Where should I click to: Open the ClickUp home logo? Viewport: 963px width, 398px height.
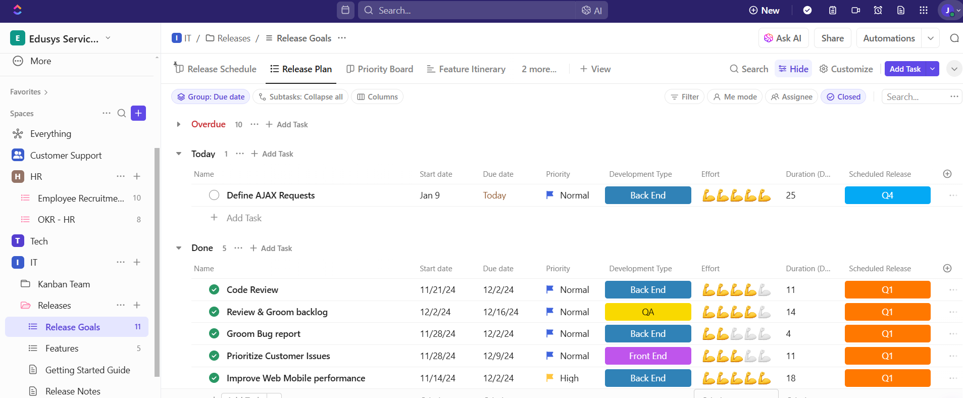click(17, 10)
